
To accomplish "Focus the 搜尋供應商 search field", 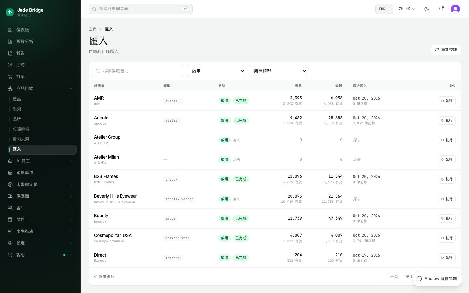I will (138, 71).
